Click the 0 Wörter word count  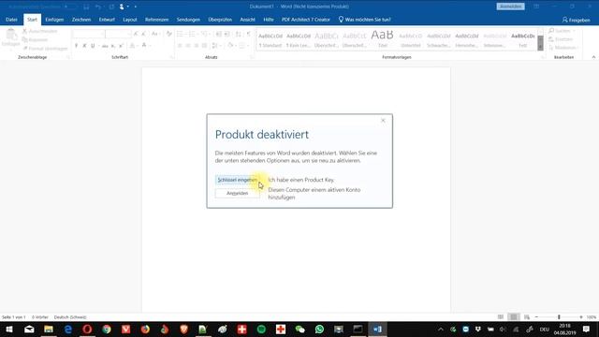click(x=40, y=317)
